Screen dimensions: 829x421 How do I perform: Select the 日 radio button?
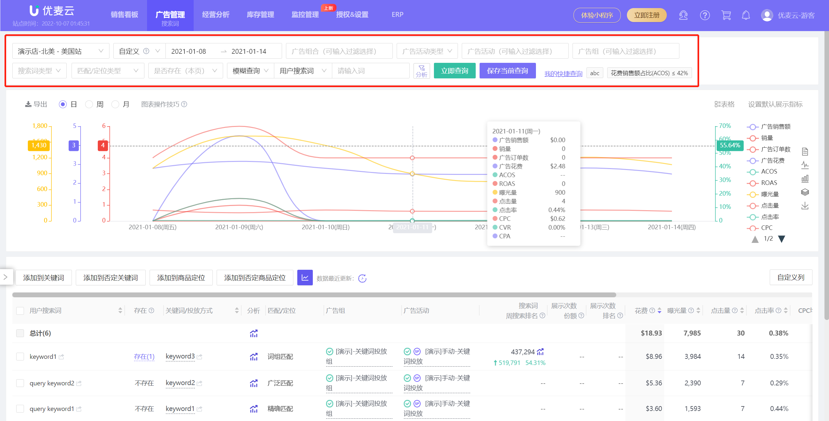pos(63,104)
